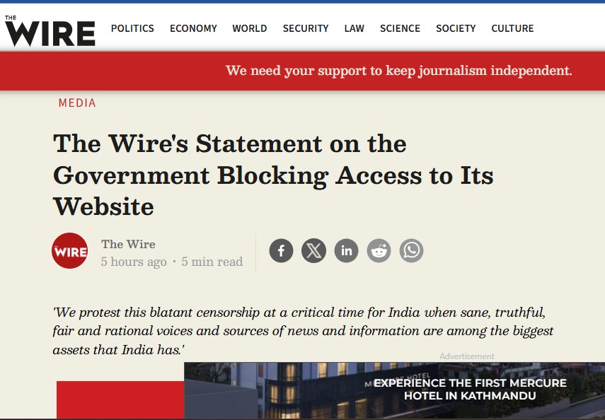Go to the World section
This screenshot has height=420, width=605.
[x=250, y=28]
